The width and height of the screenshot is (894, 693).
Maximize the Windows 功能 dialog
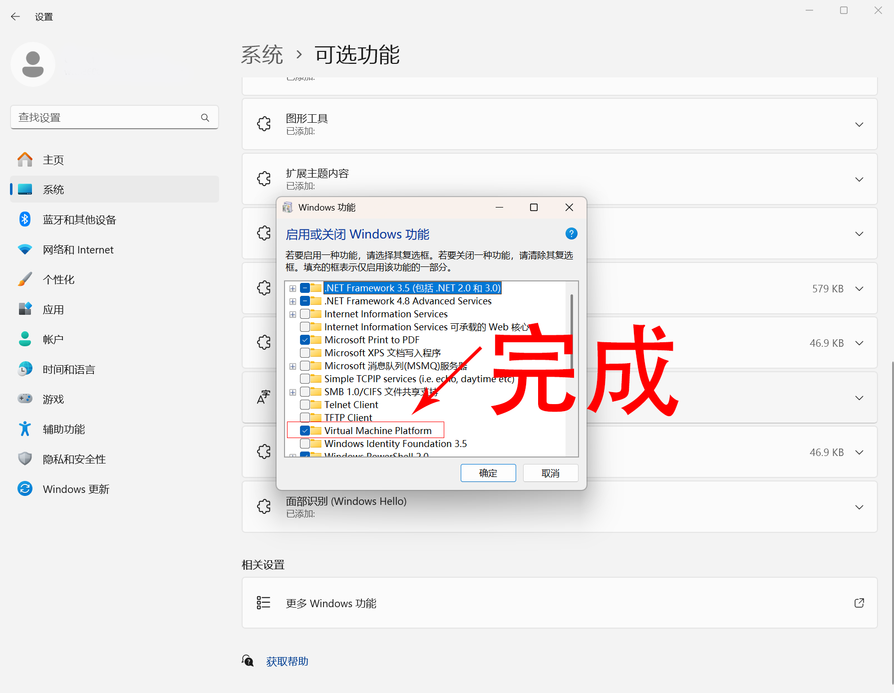534,208
